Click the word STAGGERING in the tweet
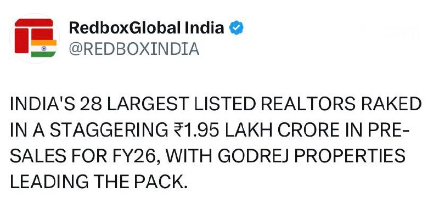 pyautogui.click(x=108, y=130)
